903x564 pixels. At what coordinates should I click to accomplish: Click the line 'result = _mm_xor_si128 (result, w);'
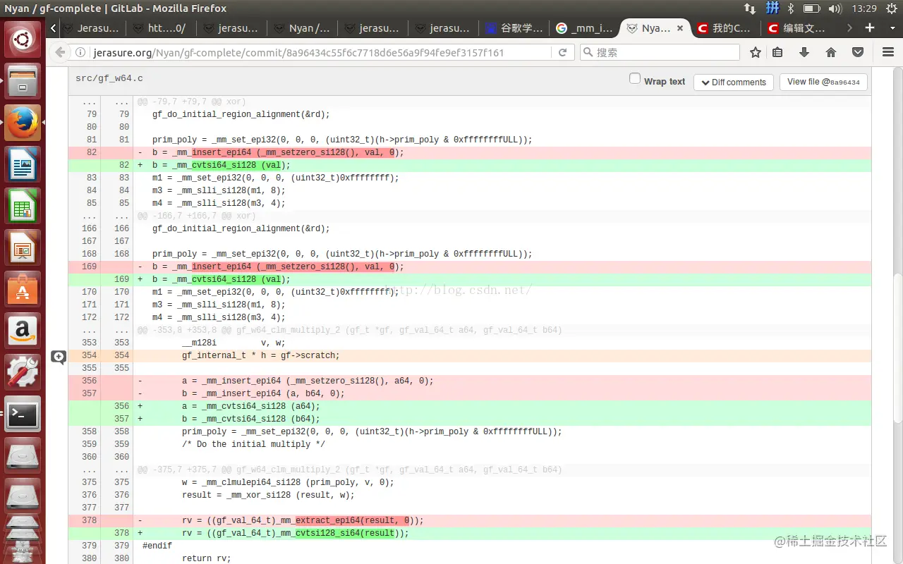coord(268,495)
